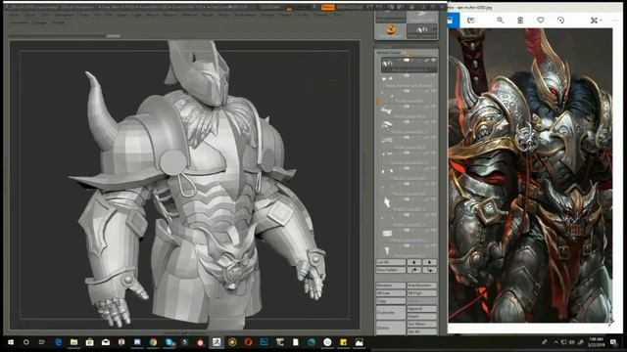This screenshot has height=352, width=627.
Task: Select the previous subtool with up arrow
Action: (x=413, y=262)
